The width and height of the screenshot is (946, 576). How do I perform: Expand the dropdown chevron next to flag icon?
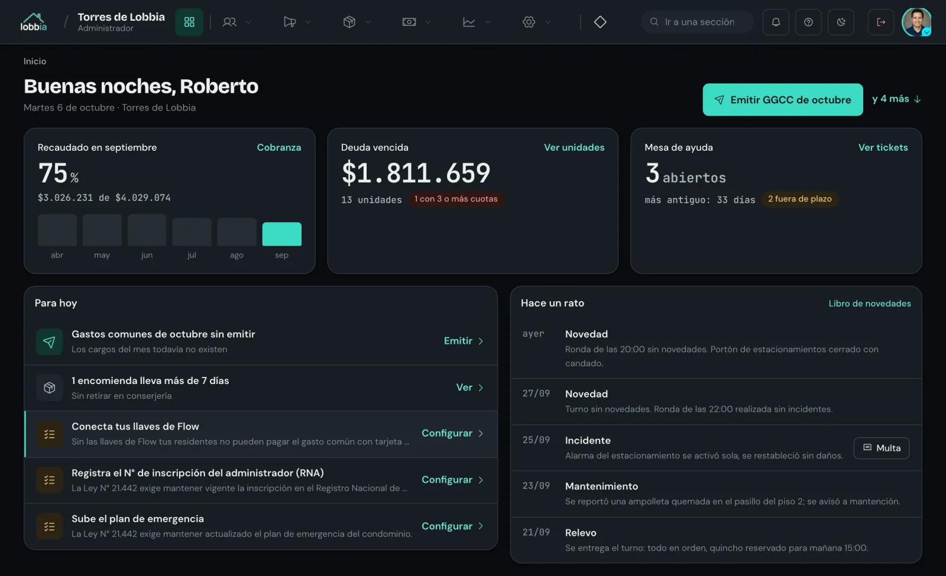tap(308, 22)
